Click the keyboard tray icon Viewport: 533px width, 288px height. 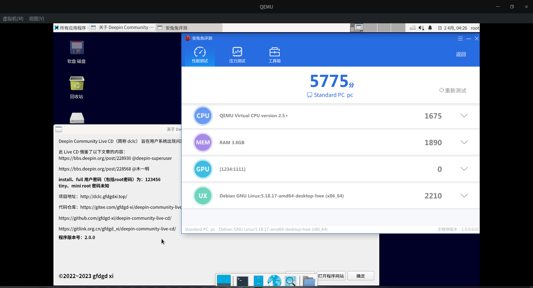[413, 28]
